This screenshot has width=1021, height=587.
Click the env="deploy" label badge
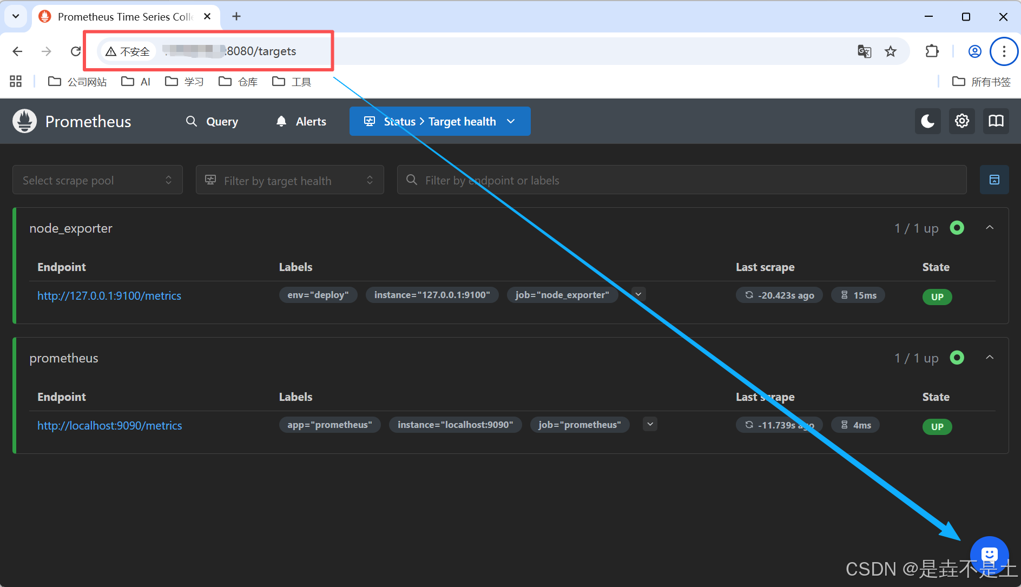318,295
